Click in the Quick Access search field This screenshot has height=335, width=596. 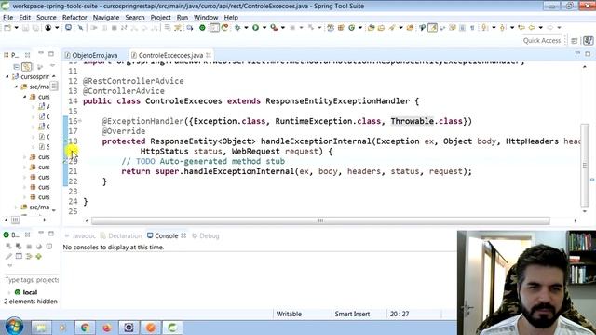(x=542, y=41)
